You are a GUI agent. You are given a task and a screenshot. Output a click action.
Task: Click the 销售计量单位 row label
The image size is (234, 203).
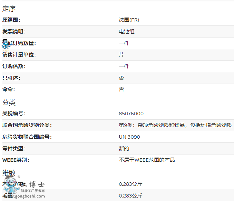pos(19,55)
